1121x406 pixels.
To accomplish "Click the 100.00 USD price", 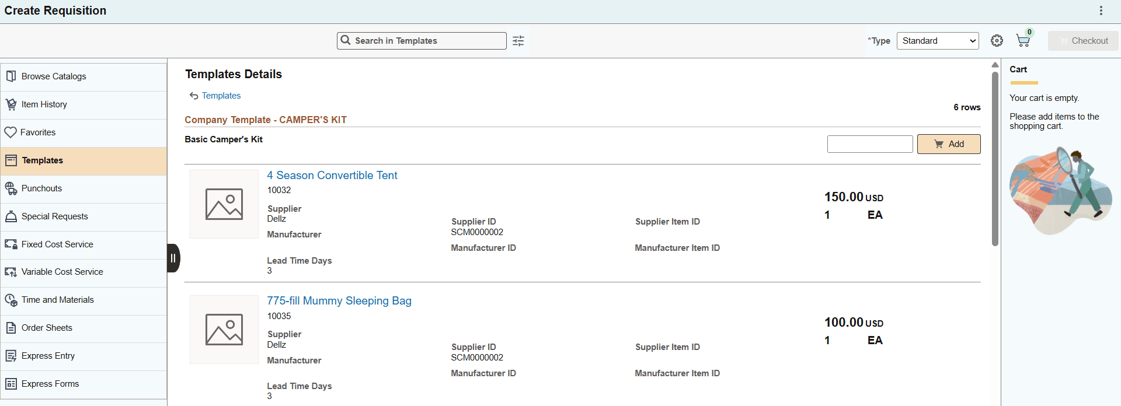I will pos(854,323).
